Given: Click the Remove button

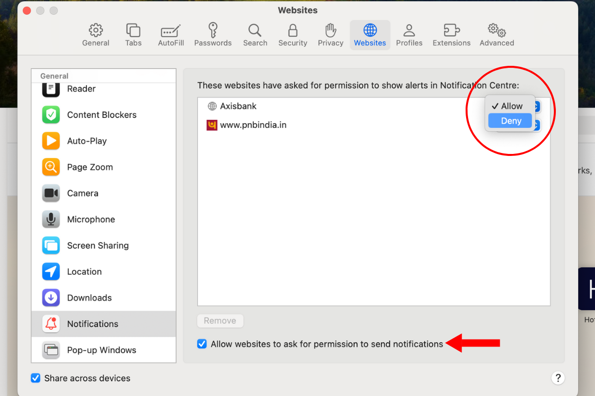Looking at the screenshot, I should tap(220, 321).
